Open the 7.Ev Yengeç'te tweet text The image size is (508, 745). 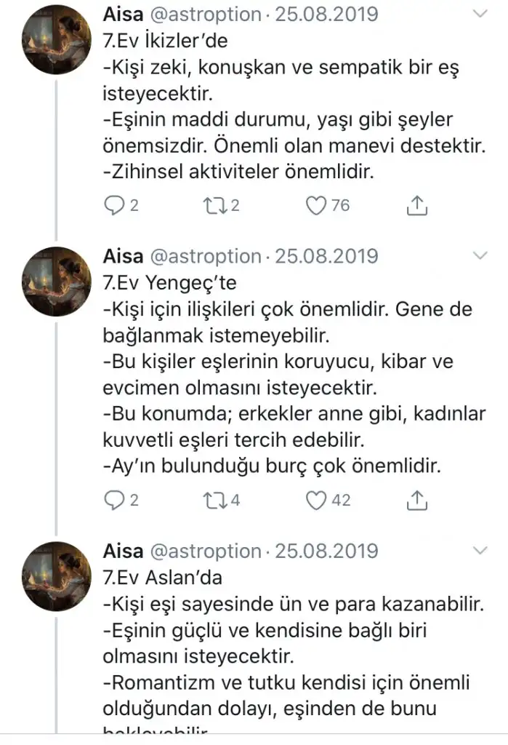point(291,371)
